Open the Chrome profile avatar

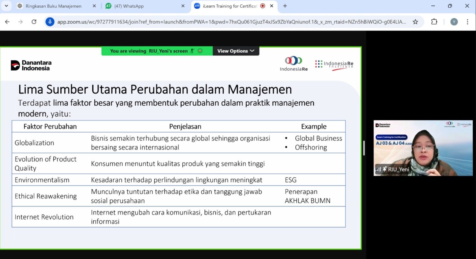point(454,22)
